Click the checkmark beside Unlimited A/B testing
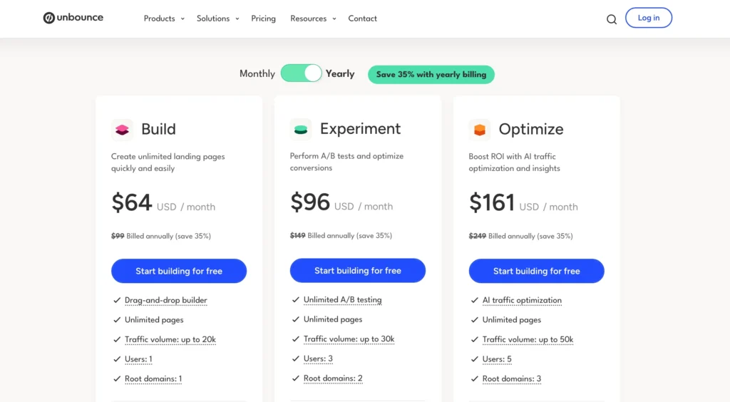 tap(296, 299)
